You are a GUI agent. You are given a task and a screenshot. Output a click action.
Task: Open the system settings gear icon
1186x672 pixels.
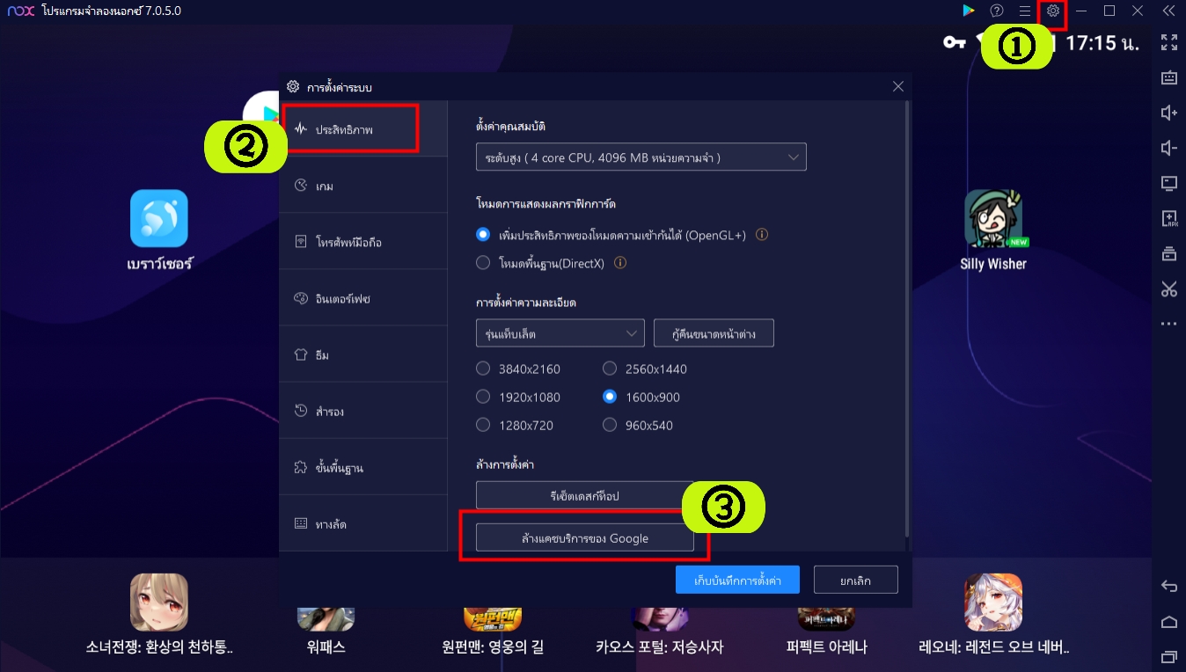point(1052,11)
